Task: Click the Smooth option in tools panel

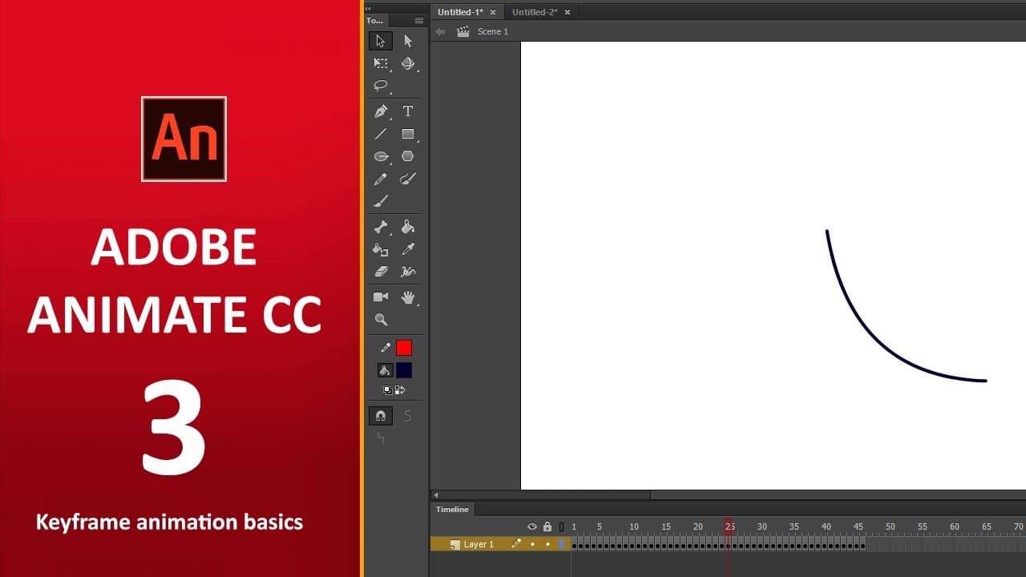Action: tap(408, 415)
